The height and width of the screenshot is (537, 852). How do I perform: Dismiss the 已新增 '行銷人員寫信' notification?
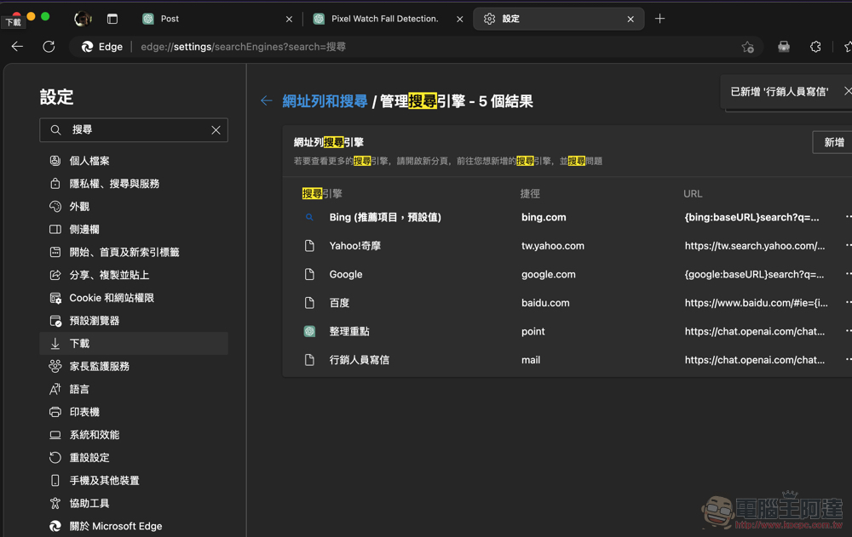point(847,91)
